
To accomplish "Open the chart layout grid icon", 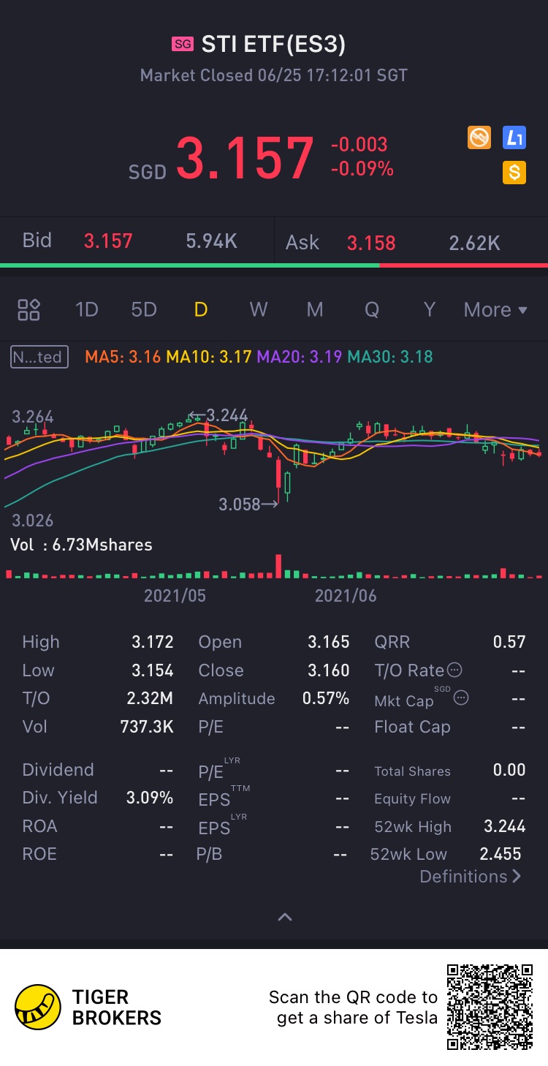I will [28, 310].
